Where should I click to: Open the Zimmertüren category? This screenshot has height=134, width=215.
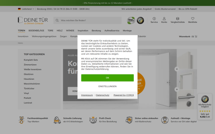(x=30, y=65)
